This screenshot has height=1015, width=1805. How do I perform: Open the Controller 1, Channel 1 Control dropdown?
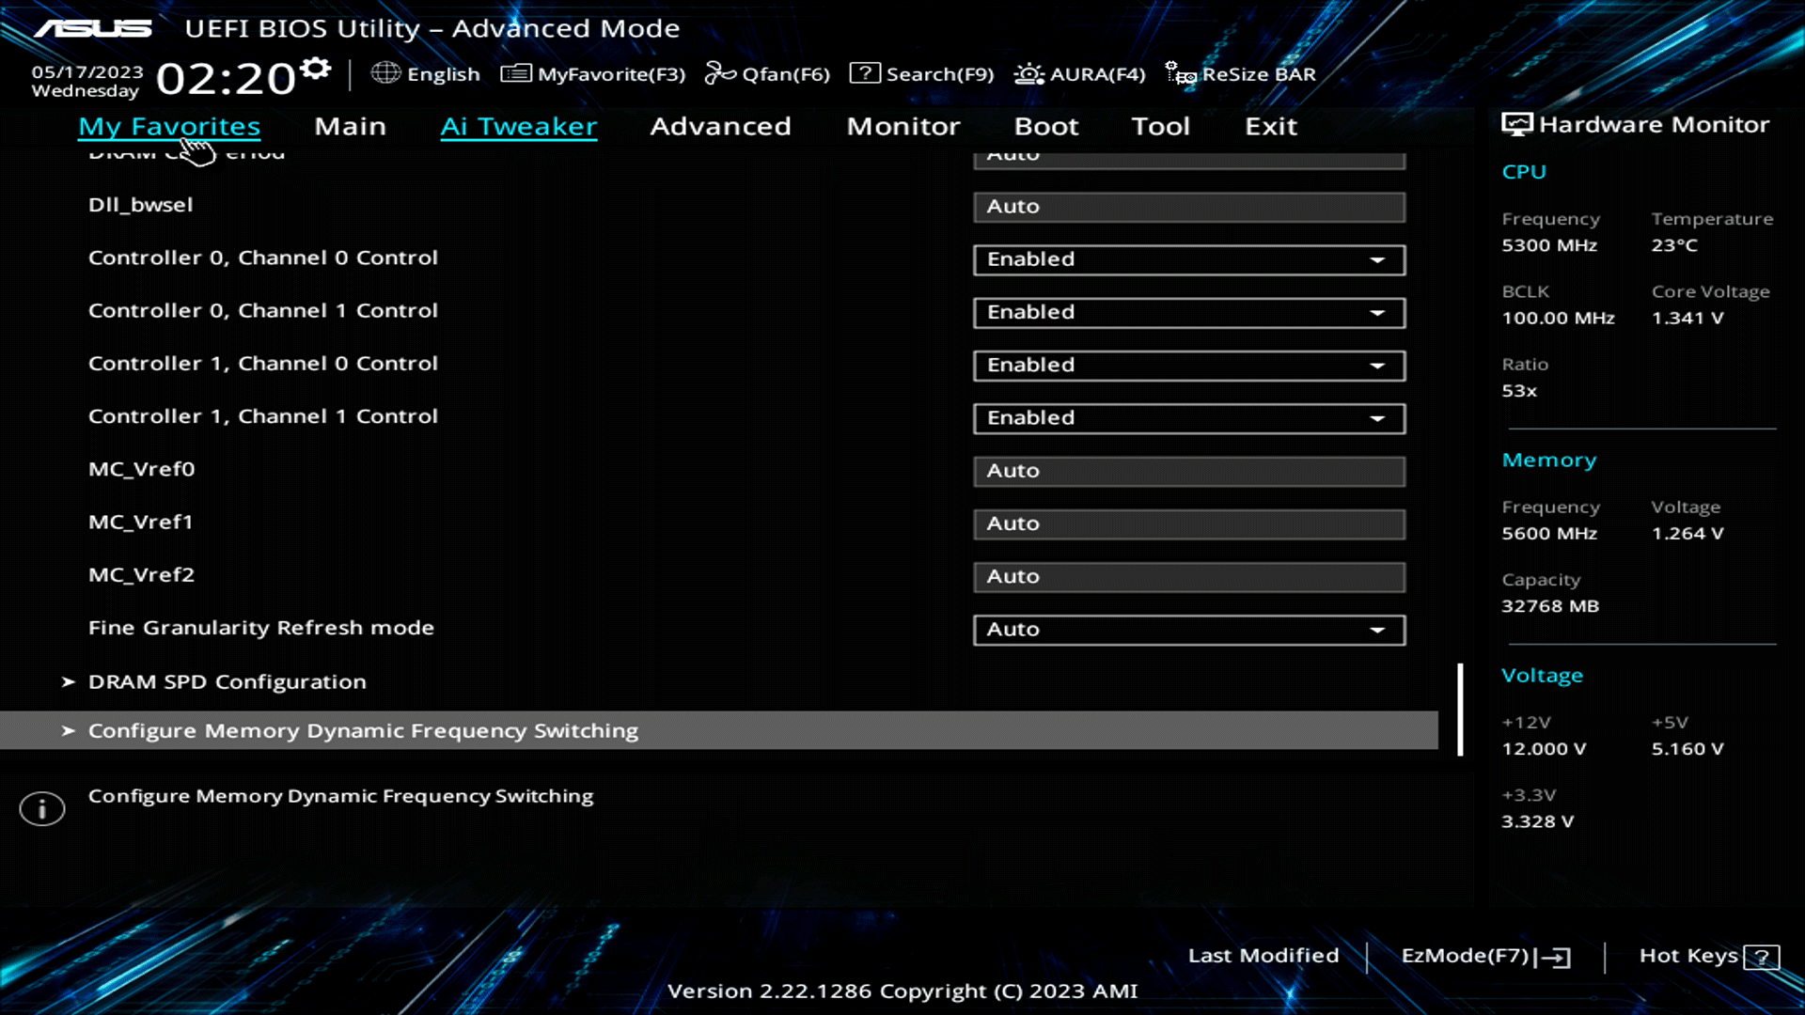[1188, 418]
